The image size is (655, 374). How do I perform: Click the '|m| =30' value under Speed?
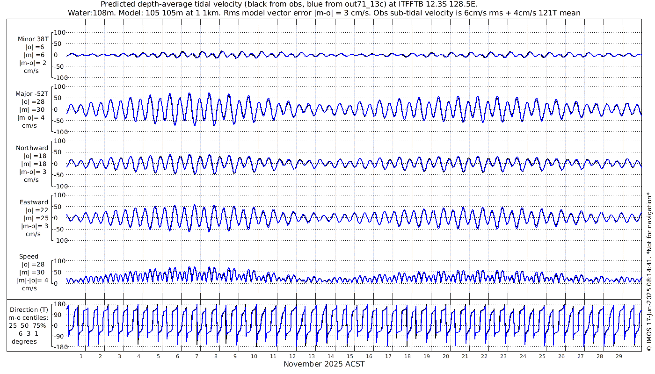(x=33, y=272)
